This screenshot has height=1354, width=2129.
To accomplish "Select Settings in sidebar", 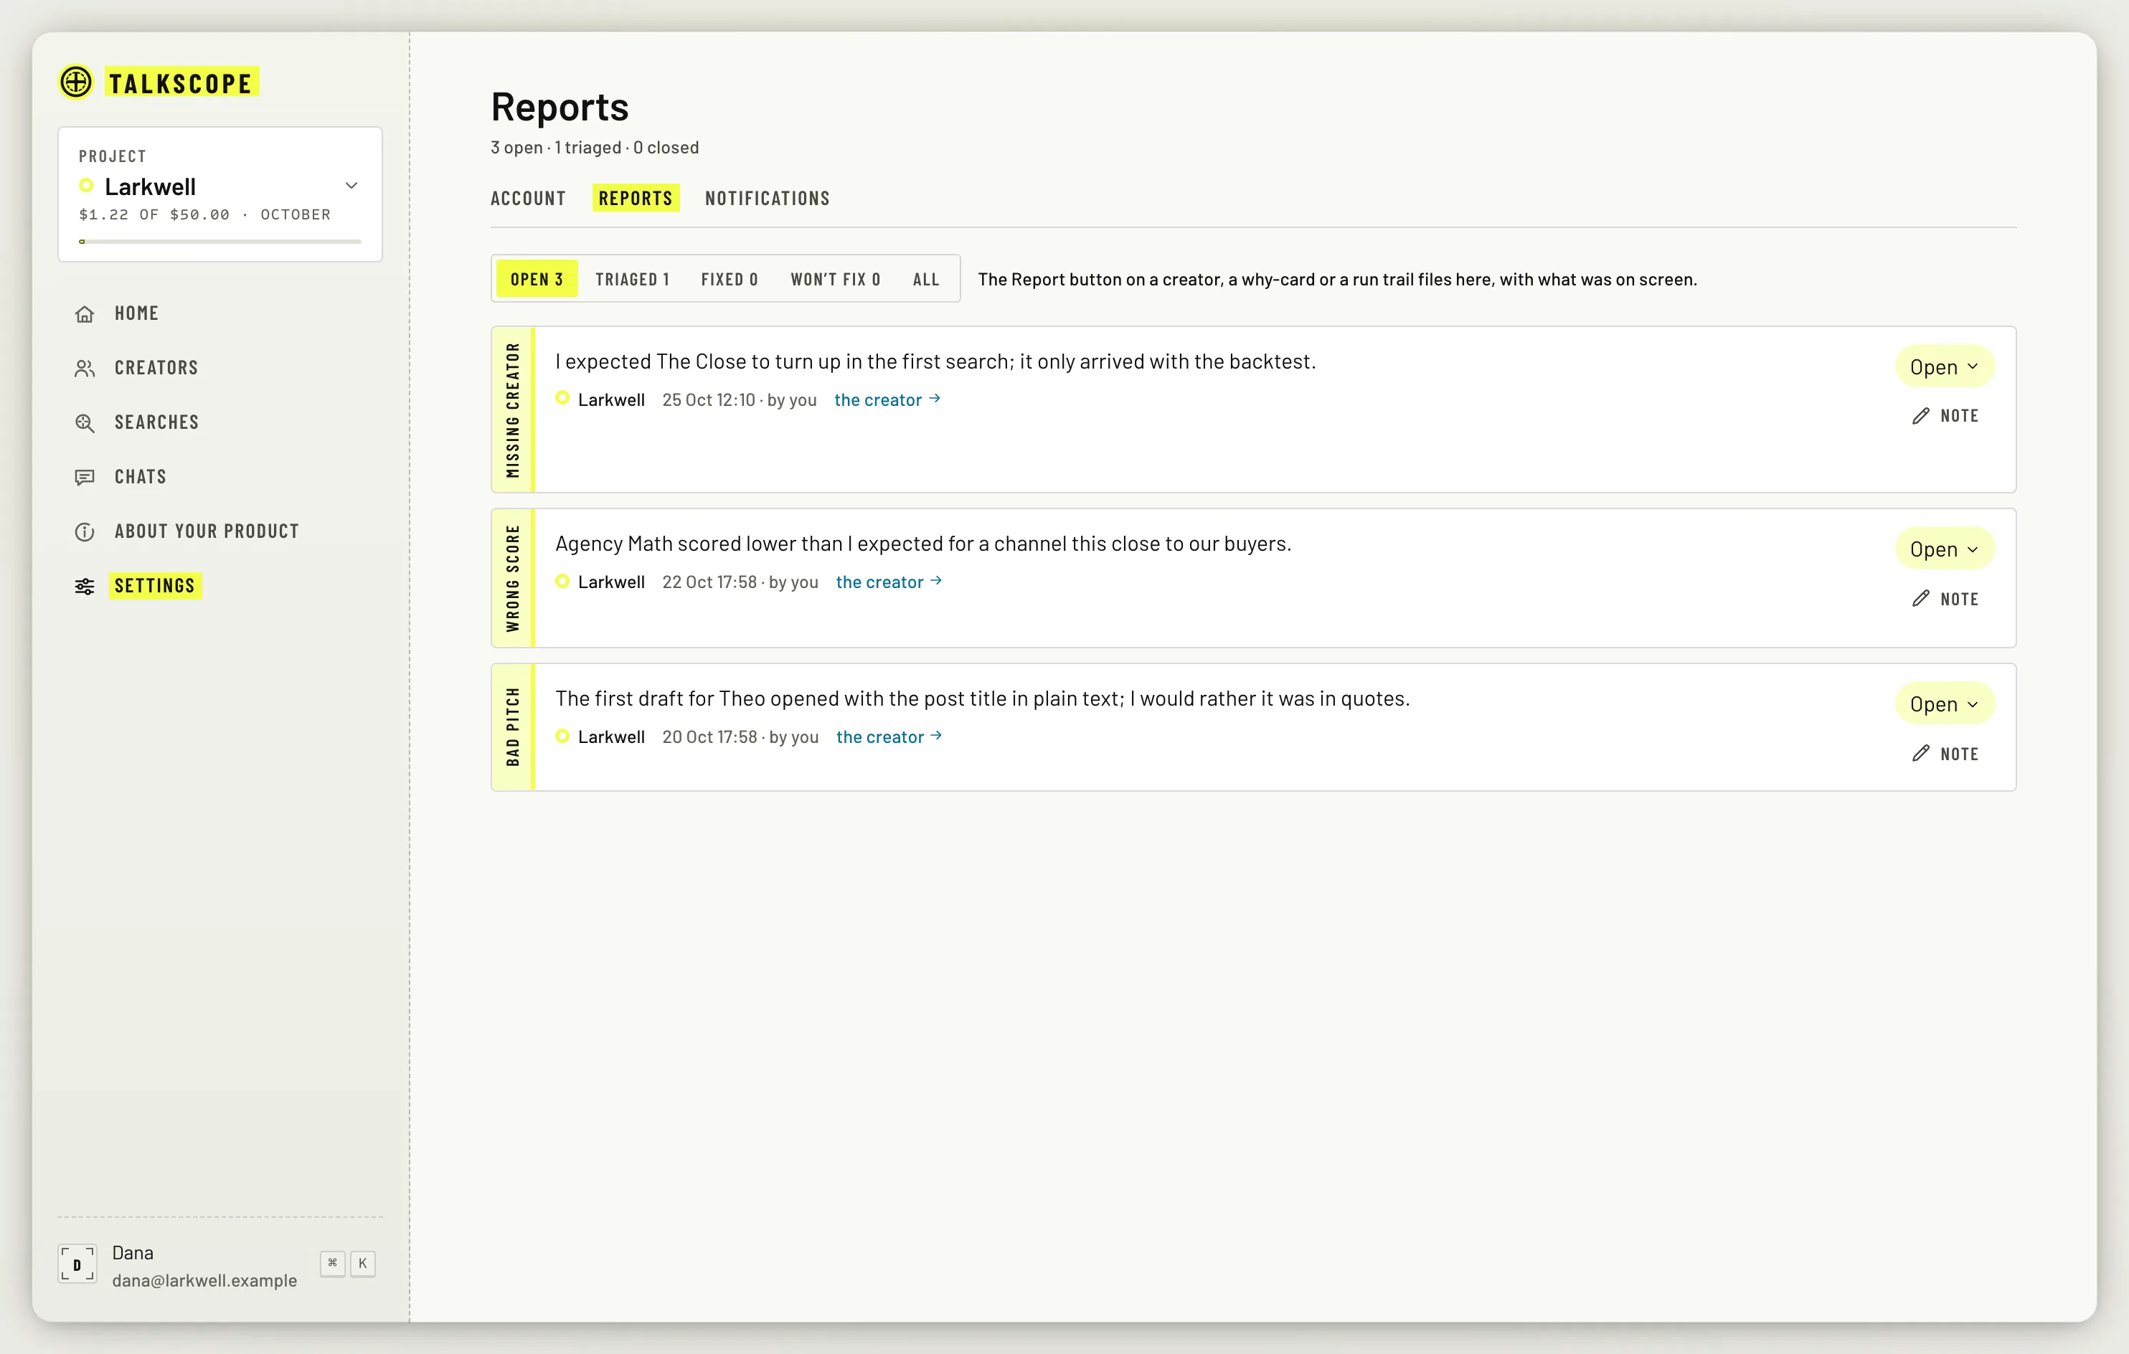I will pos(155,586).
